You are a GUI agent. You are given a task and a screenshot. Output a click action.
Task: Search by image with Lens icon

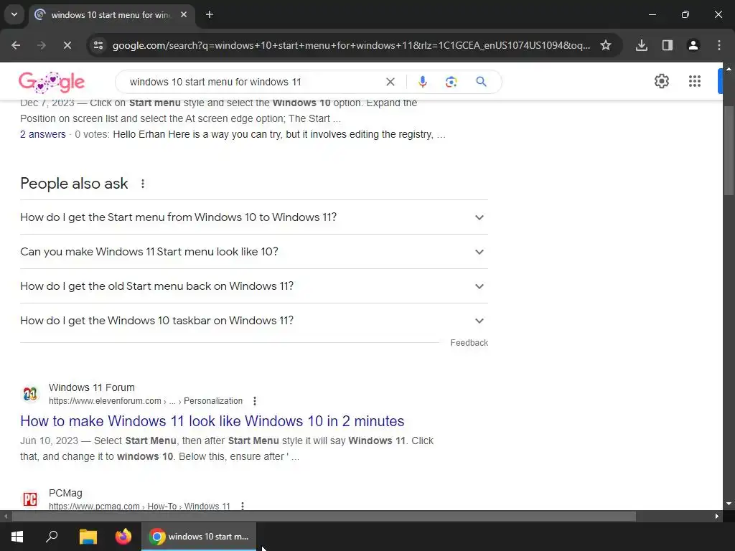tap(451, 82)
